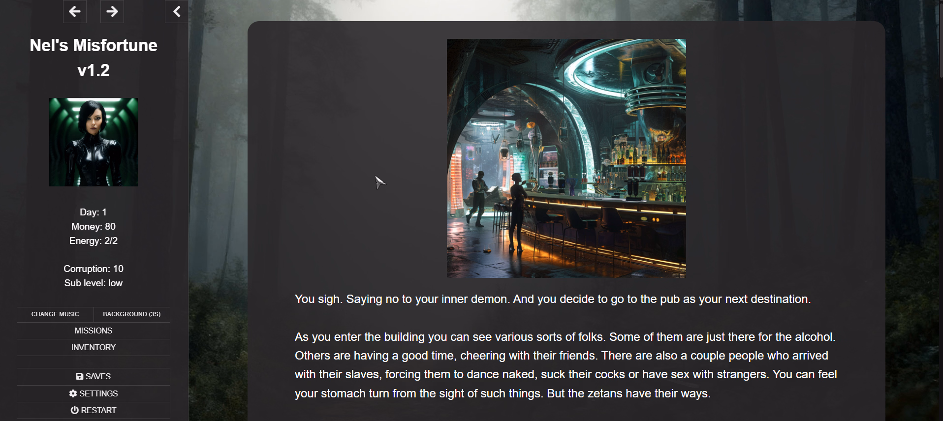Go forward with the right arrow
943x421 pixels.
click(112, 11)
